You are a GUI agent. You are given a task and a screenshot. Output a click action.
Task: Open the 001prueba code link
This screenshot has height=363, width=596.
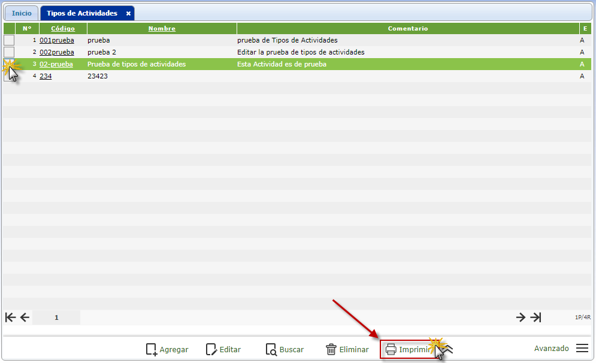click(x=57, y=40)
